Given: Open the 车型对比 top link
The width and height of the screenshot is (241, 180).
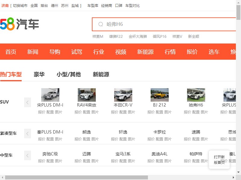Looking at the screenshot, I should [133, 6].
